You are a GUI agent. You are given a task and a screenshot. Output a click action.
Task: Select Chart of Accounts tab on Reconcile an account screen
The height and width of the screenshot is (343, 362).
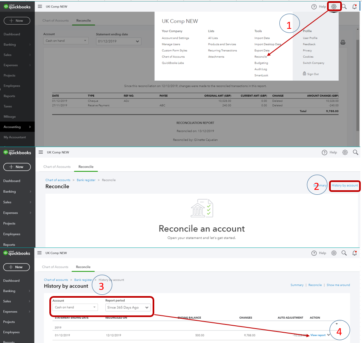click(x=57, y=167)
